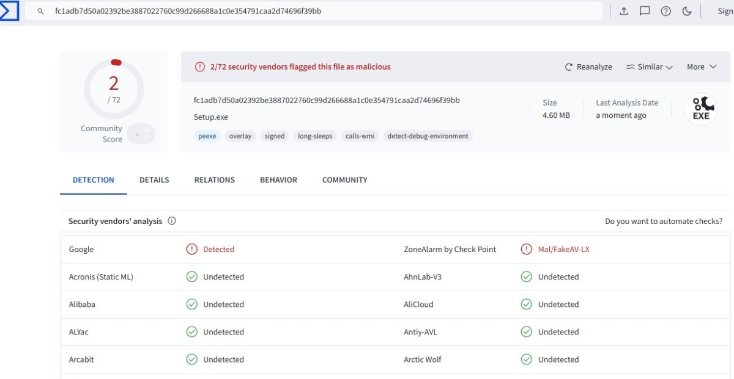
Task: Click the Sign in link in the top bar
Action: click(725, 11)
